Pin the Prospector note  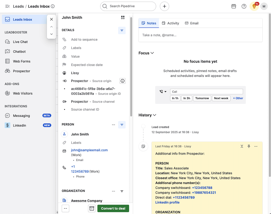pyautogui.click(x=249, y=146)
